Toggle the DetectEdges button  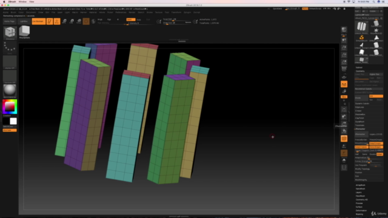click(x=376, y=147)
